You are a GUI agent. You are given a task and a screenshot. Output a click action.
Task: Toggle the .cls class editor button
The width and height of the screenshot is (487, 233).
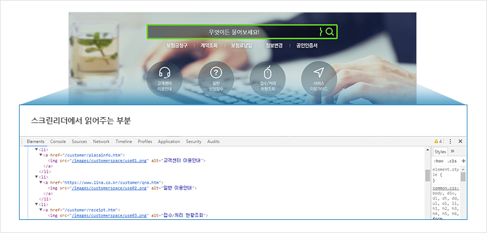click(452, 161)
